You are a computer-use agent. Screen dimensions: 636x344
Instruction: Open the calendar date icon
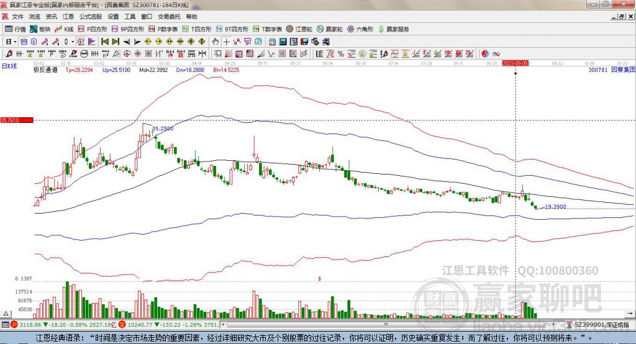tap(272, 42)
